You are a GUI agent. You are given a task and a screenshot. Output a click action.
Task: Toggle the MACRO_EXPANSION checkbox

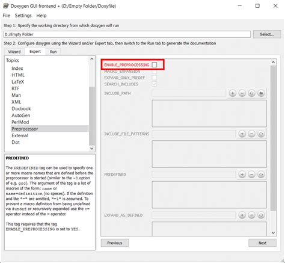pos(155,71)
